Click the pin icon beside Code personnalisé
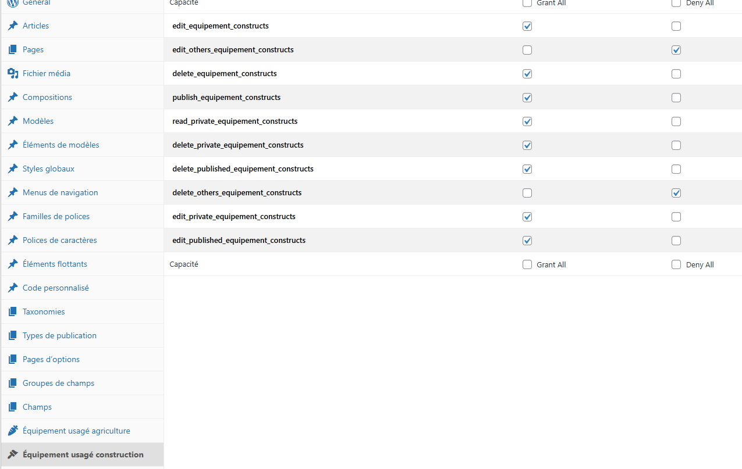 (x=13, y=288)
